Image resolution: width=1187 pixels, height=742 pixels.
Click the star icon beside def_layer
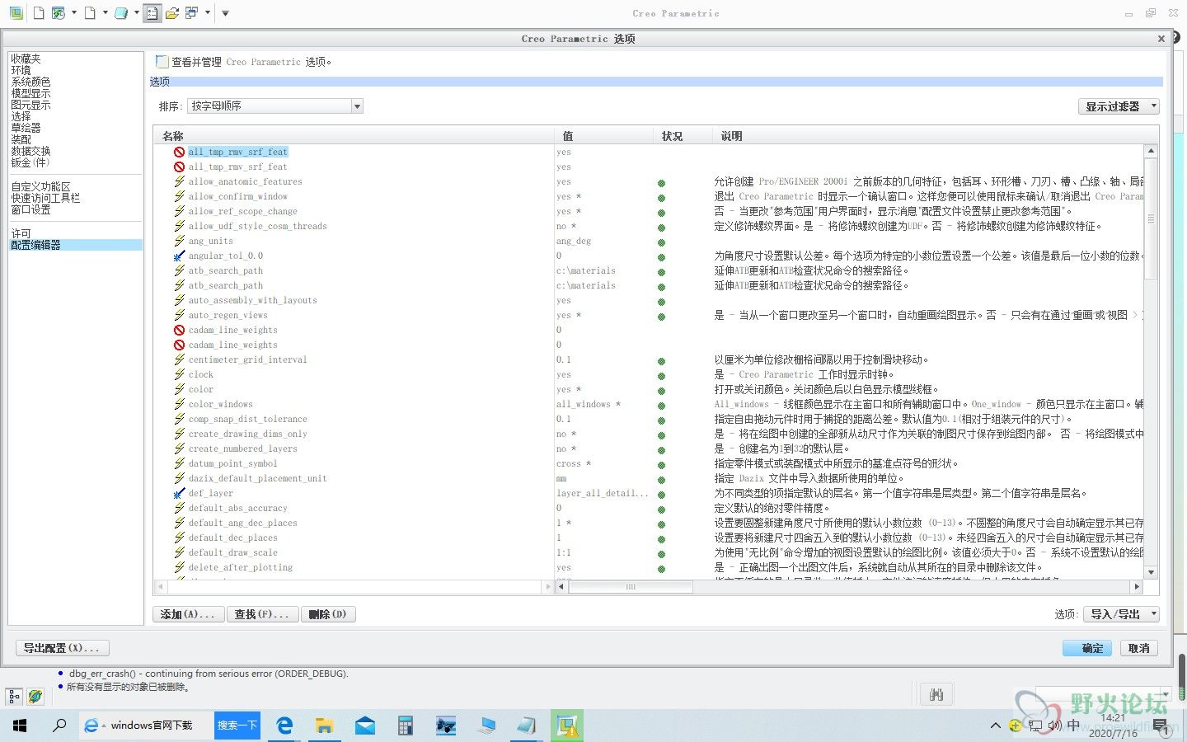point(179,493)
